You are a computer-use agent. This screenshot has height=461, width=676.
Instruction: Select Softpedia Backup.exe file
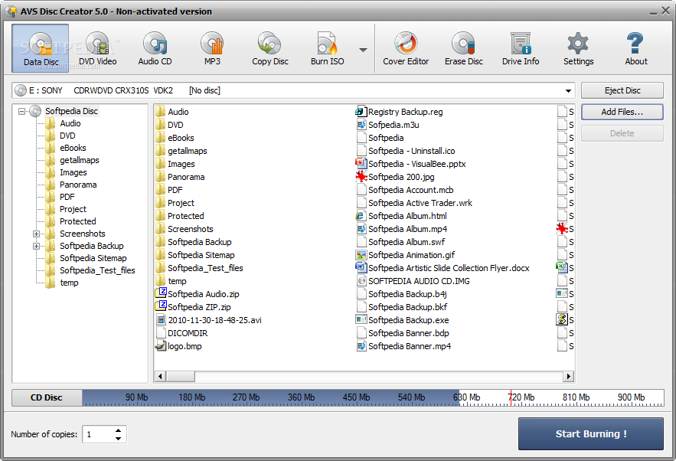pos(402,320)
